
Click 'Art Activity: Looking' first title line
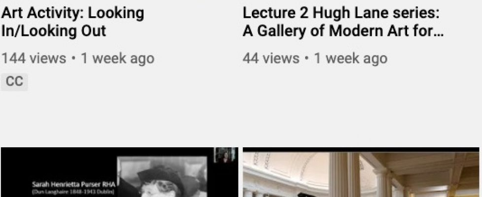pos(72,13)
